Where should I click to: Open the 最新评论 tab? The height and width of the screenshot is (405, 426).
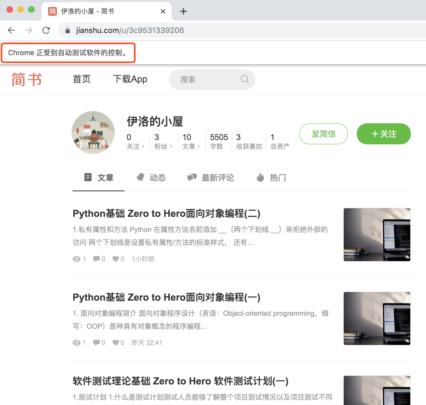click(x=211, y=178)
